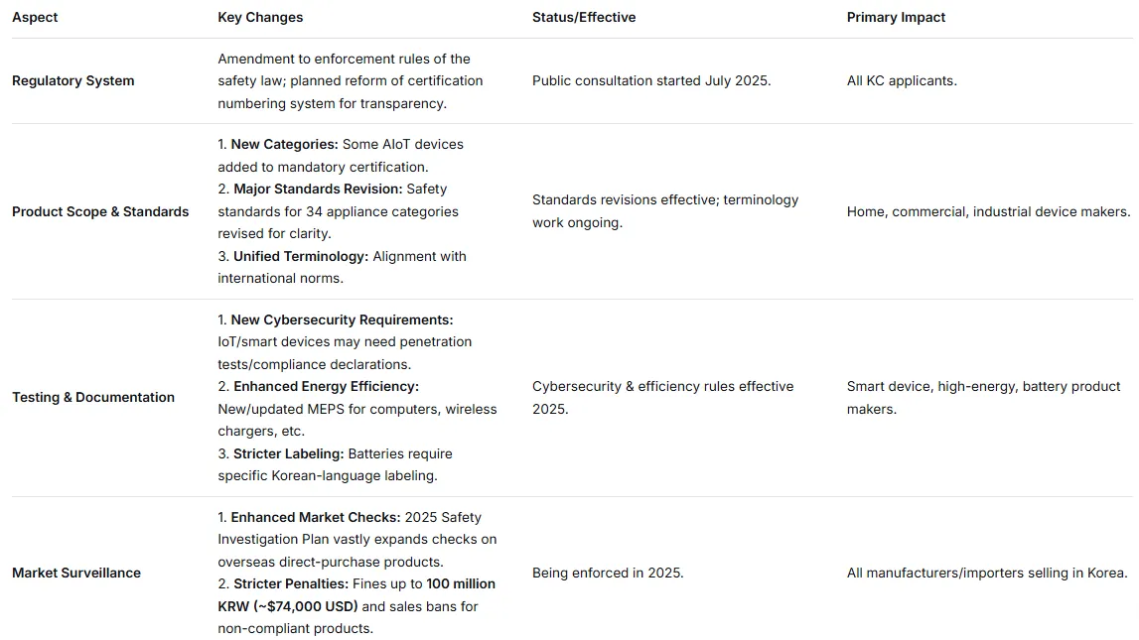Click the bold 'Major Standards Revision:' text
The width and height of the screenshot is (1139, 640).
coord(314,189)
